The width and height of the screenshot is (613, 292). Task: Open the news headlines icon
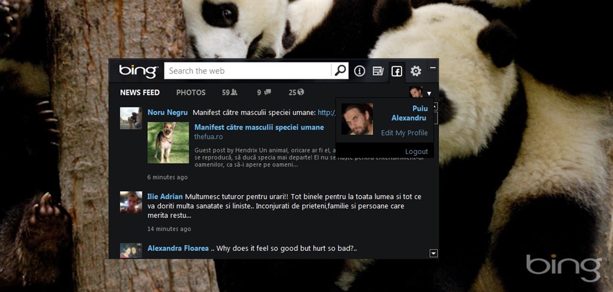tap(378, 71)
